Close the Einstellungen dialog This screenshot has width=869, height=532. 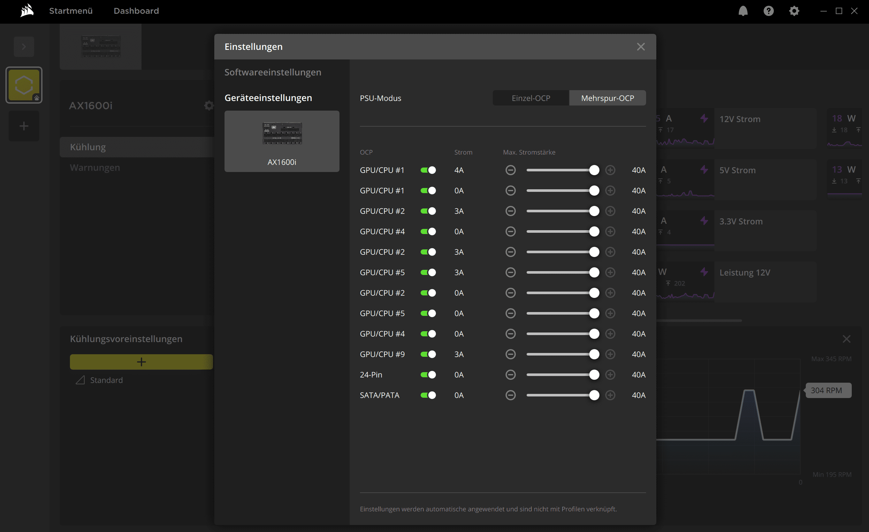(x=640, y=47)
